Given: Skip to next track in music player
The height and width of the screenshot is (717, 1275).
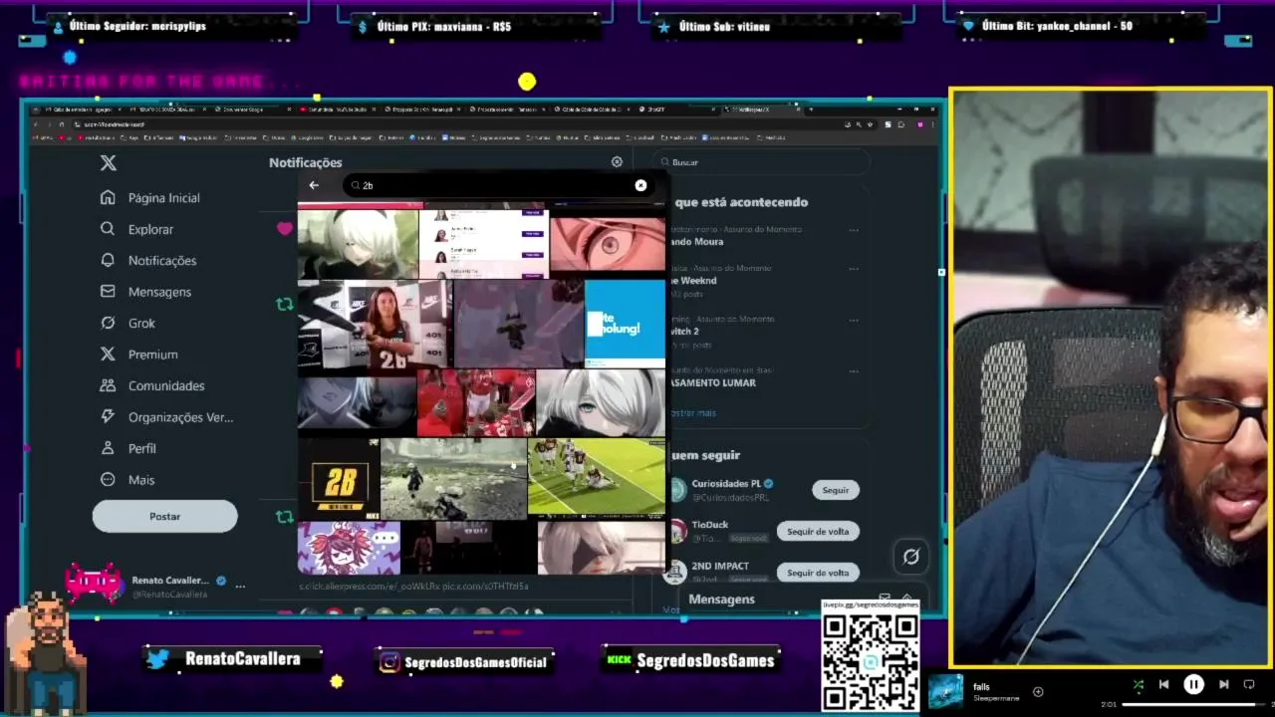Looking at the screenshot, I should [x=1223, y=685].
